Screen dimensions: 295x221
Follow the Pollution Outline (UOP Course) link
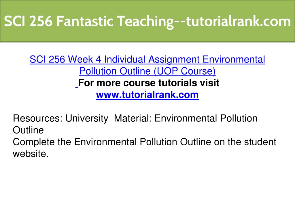coord(147,71)
